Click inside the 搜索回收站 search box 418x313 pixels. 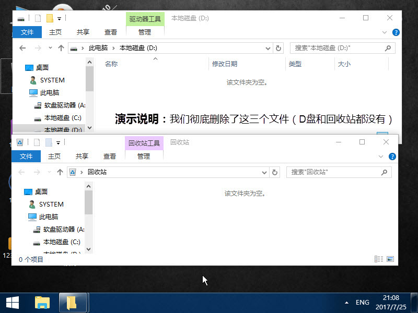coord(334,172)
